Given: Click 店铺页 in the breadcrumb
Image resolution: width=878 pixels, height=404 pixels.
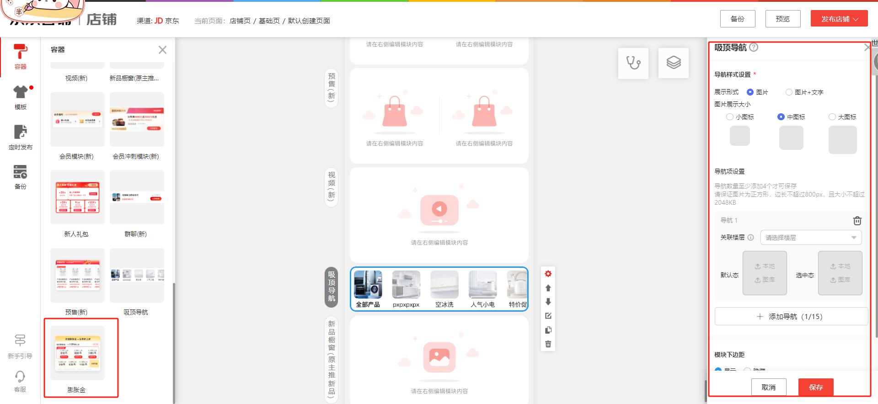Looking at the screenshot, I should tap(240, 21).
